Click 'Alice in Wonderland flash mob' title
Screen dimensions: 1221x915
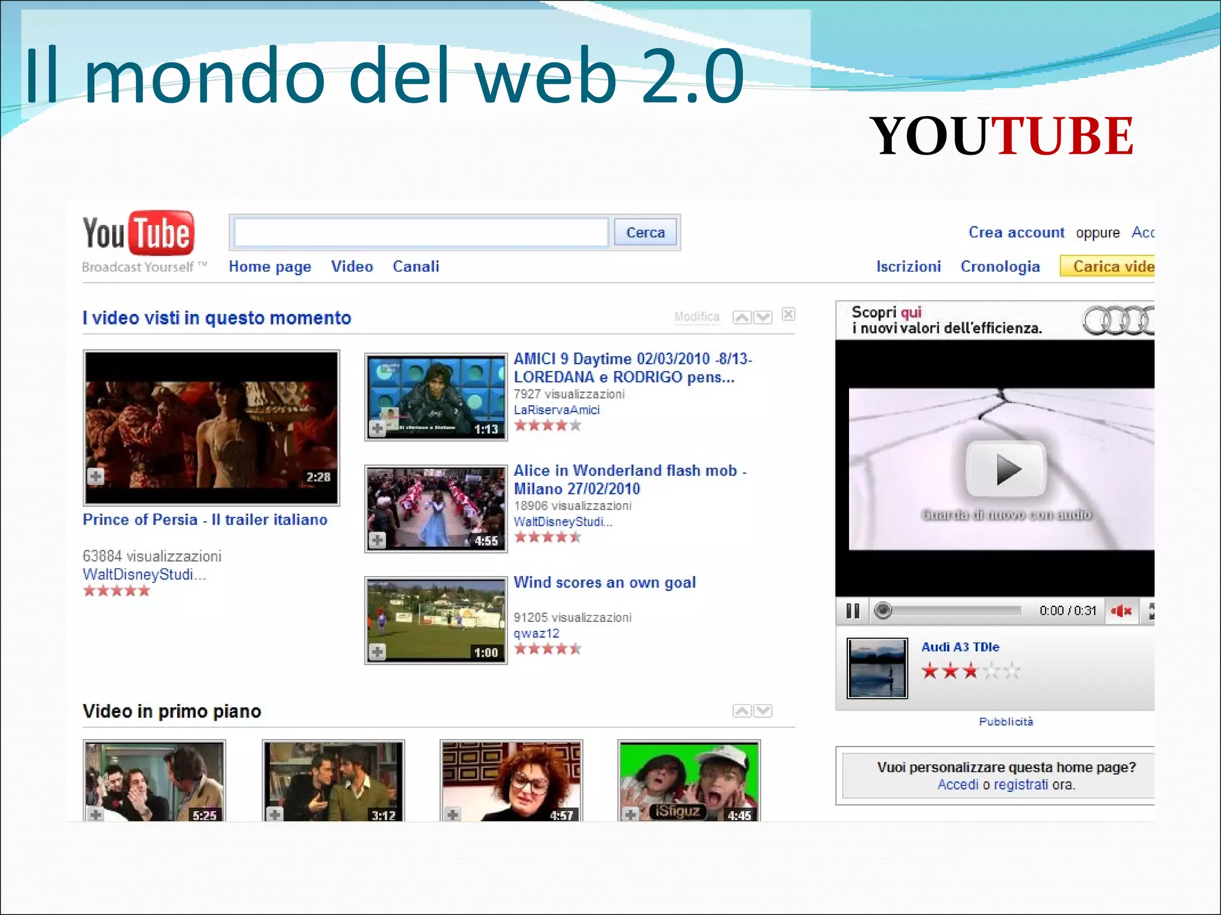tap(630, 480)
